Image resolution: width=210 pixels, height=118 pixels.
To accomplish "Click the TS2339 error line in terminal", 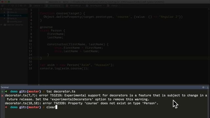I will [x=82, y=103].
